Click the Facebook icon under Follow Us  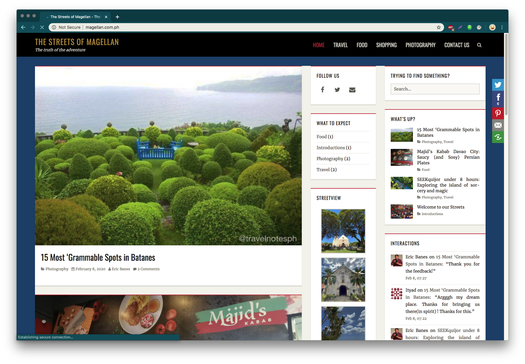click(323, 90)
